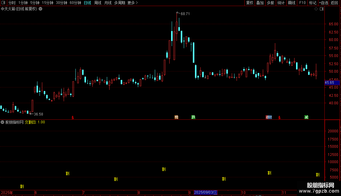Viewport: 341px width, 196px height.
Task: Collapse the 股朋指标网 indicator chevron
Action: (x=2, y=122)
